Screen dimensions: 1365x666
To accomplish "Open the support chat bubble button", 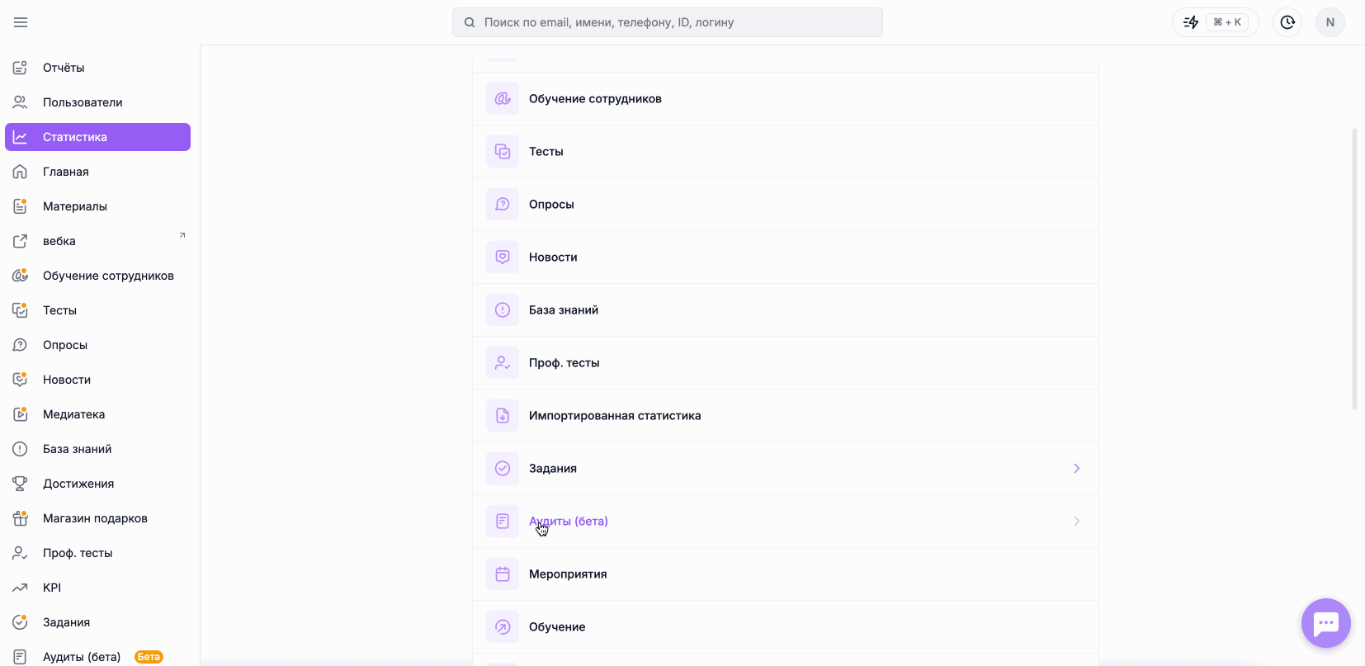I will click(x=1326, y=623).
